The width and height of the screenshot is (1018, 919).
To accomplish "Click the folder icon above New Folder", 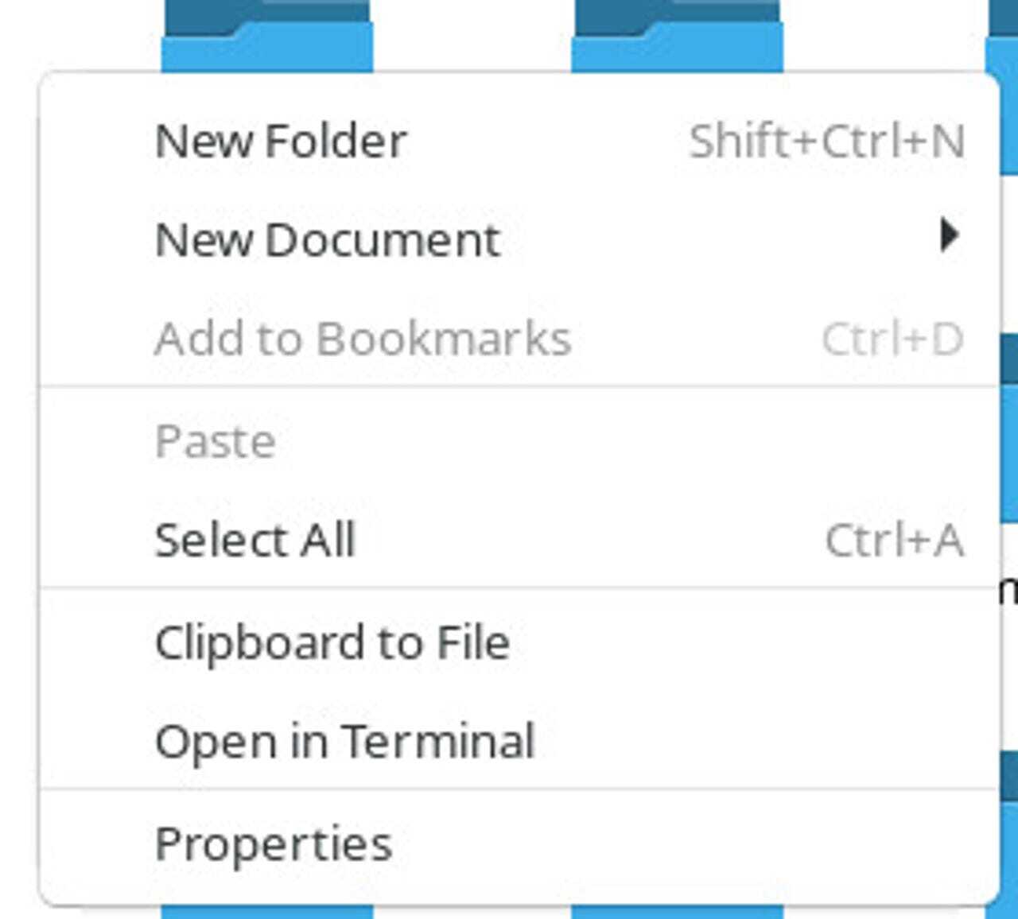I will coord(267,36).
